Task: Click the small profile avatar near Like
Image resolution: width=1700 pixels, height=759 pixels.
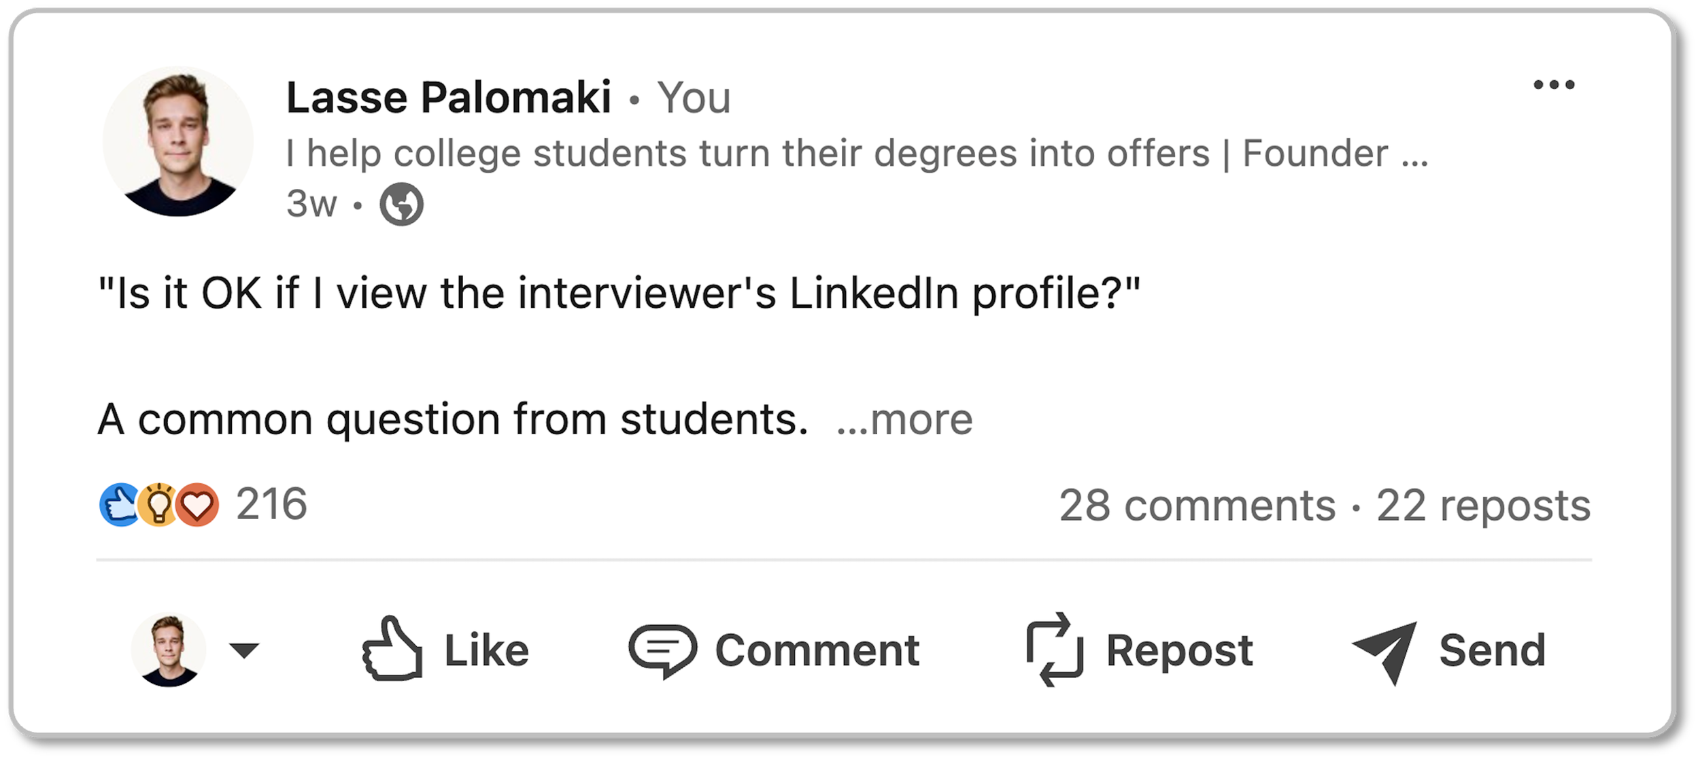Action: point(168,650)
